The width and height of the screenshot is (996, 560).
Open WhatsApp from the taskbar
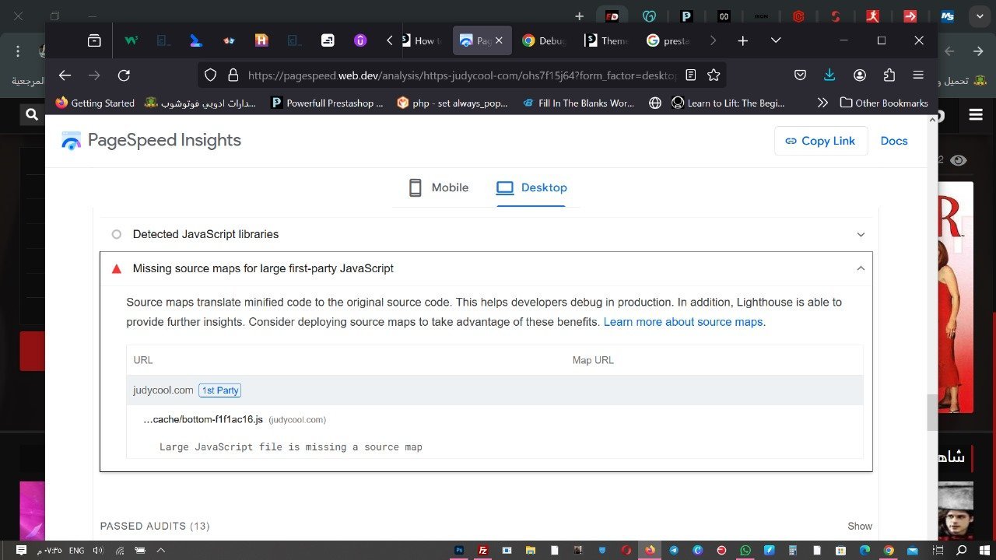click(x=745, y=550)
